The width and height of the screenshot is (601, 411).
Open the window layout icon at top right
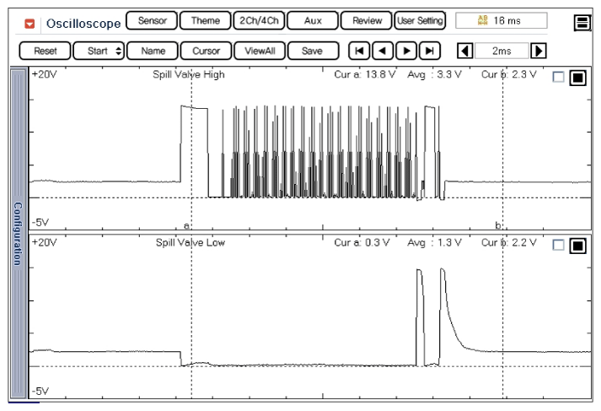pyautogui.click(x=582, y=23)
